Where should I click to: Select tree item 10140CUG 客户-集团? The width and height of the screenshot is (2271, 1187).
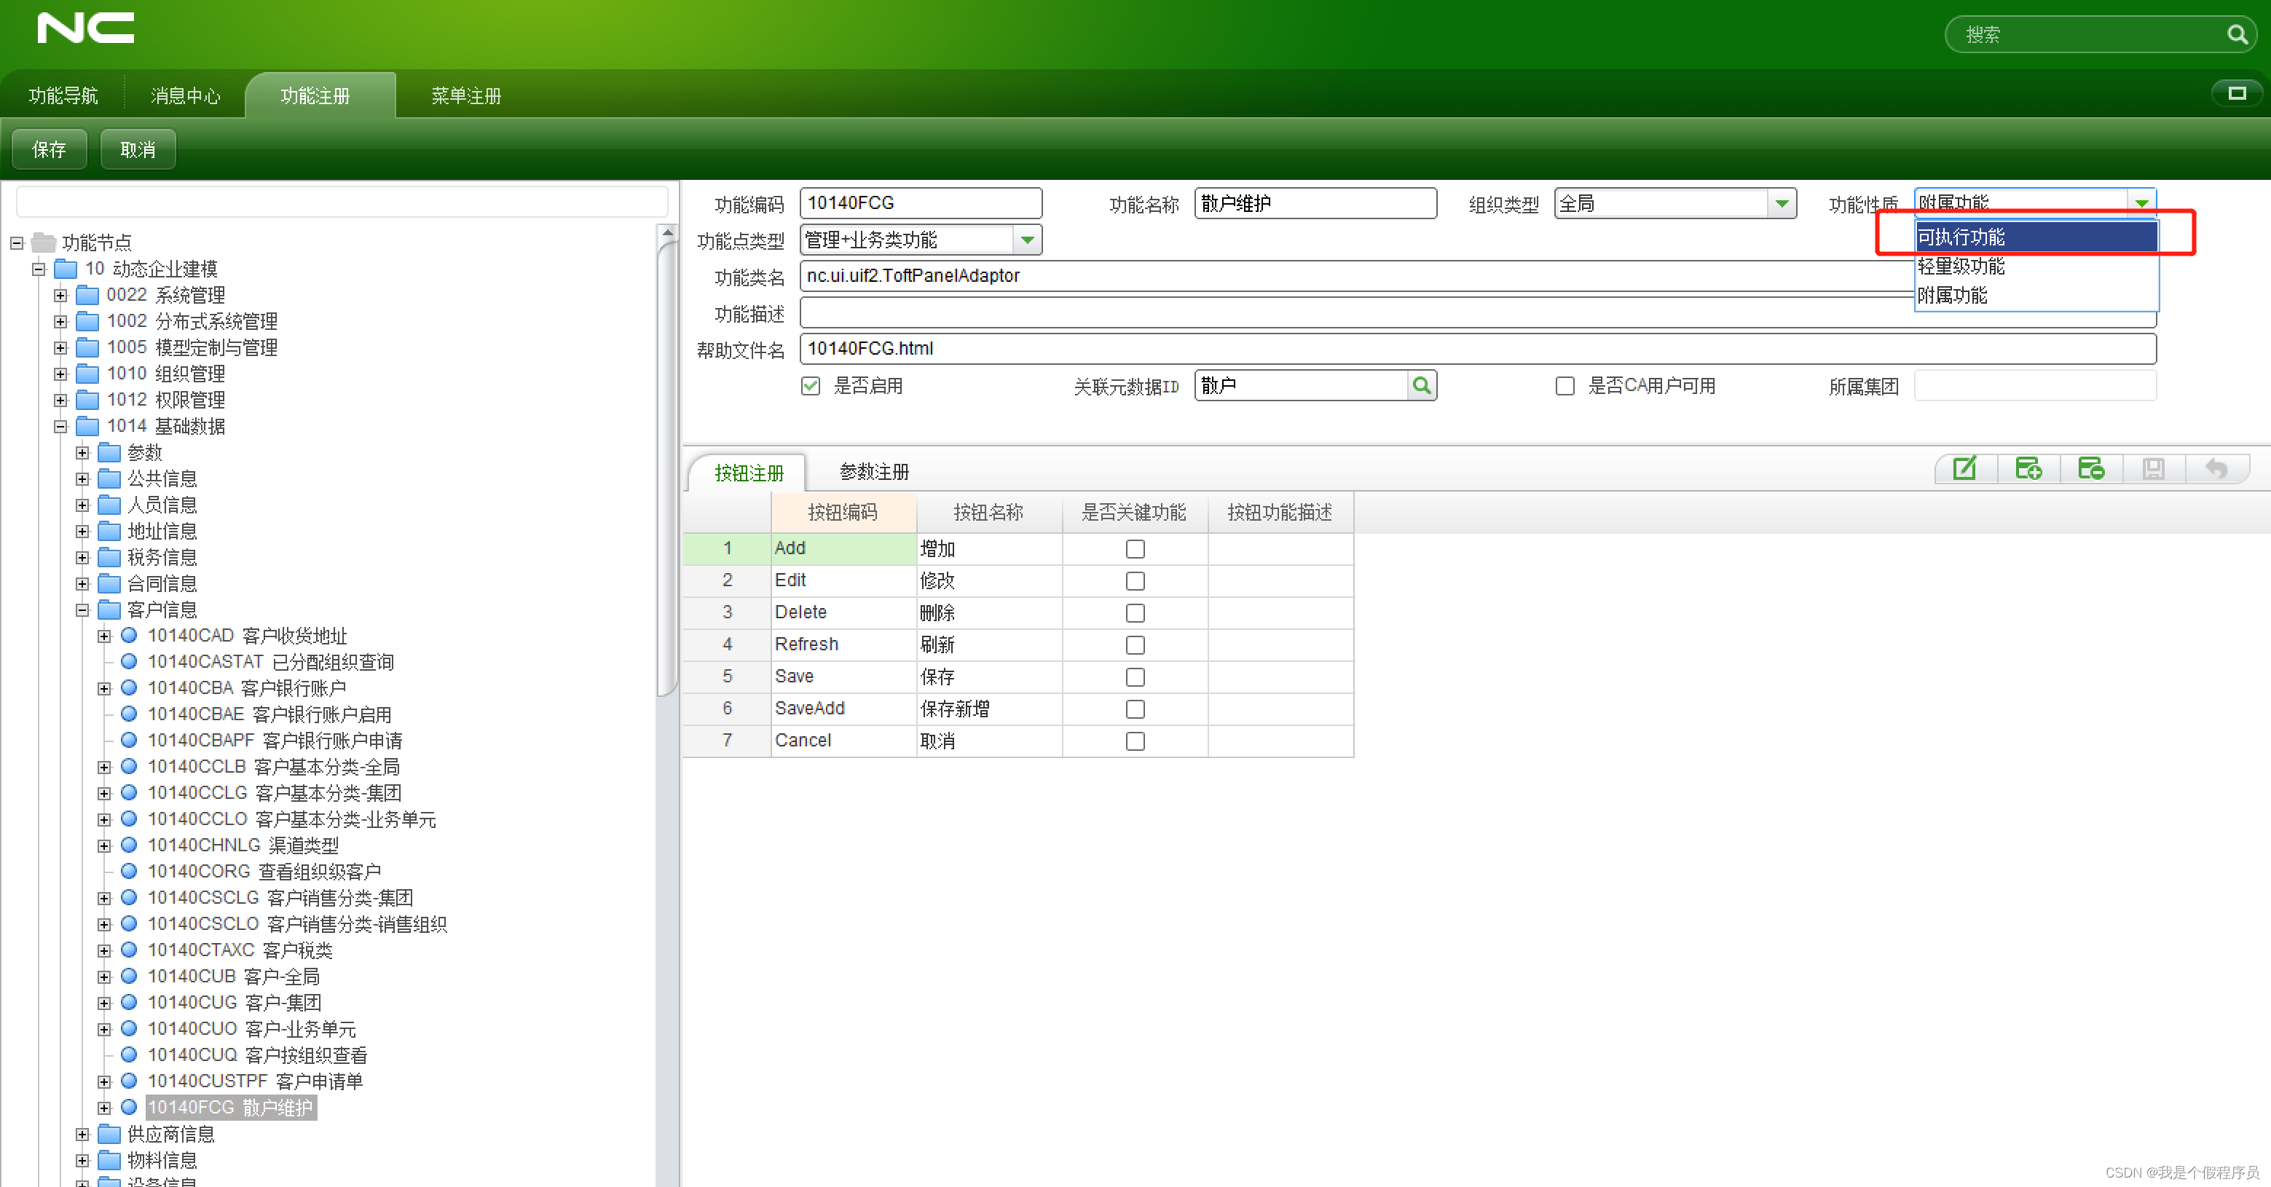[234, 1002]
